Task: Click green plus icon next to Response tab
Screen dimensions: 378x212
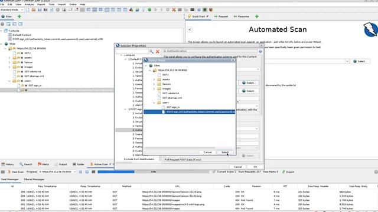Action: tap(257, 16)
